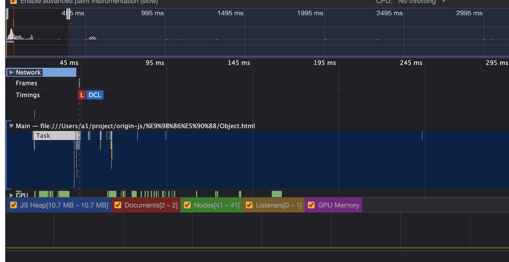Viewport: 509px width, 262px height.
Task: Click the 245 ms ruler label
Action: tap(411, 63)
